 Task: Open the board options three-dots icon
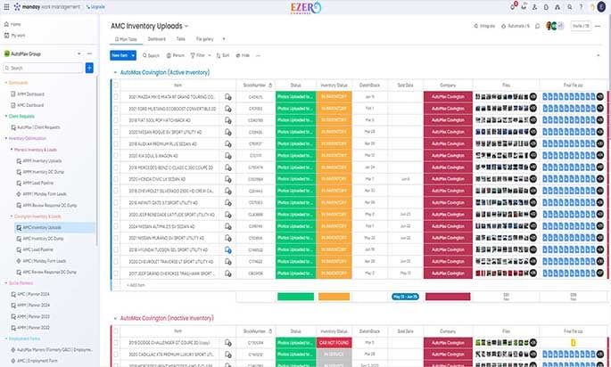coord(598,26)
